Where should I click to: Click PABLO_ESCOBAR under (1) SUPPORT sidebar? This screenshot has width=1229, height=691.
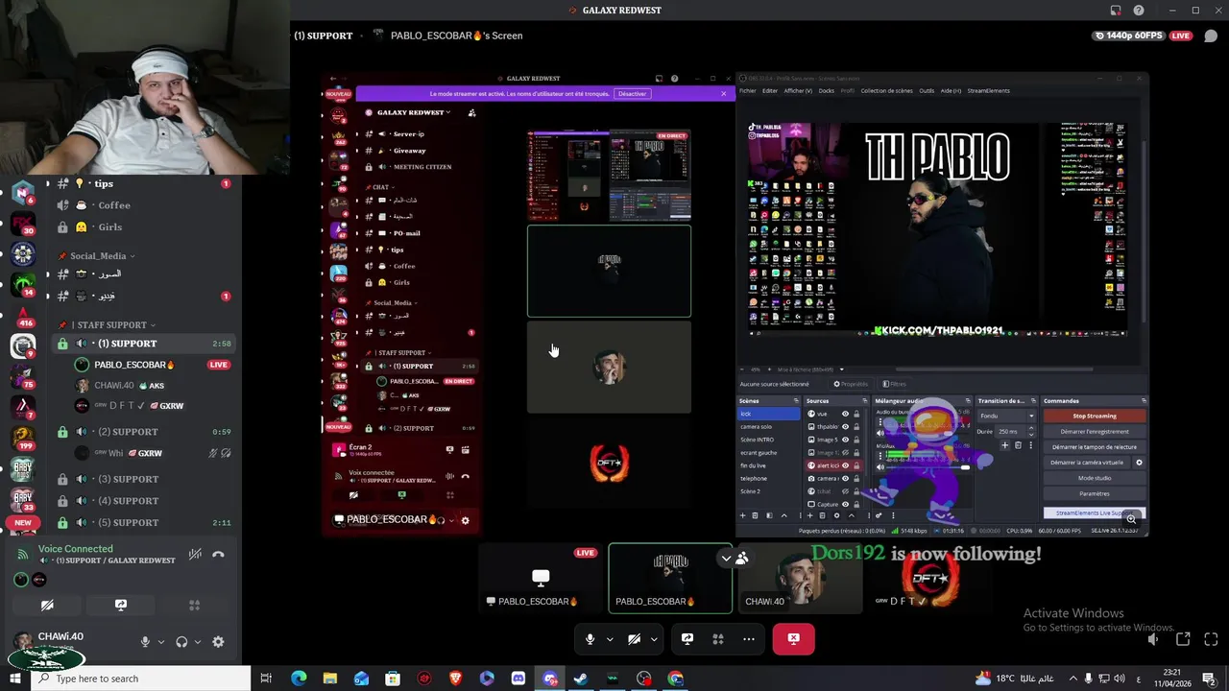[134, 365]
